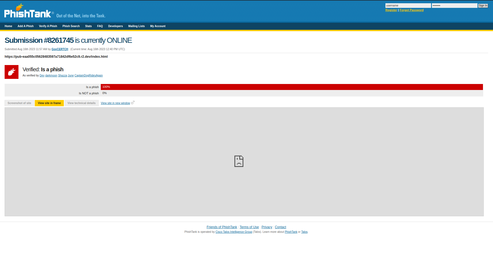Open Terms of Use footer link

249,227
